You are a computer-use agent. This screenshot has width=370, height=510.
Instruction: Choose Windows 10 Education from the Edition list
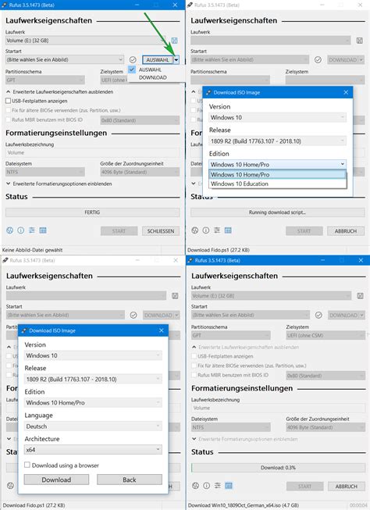(x=277, y=184)
